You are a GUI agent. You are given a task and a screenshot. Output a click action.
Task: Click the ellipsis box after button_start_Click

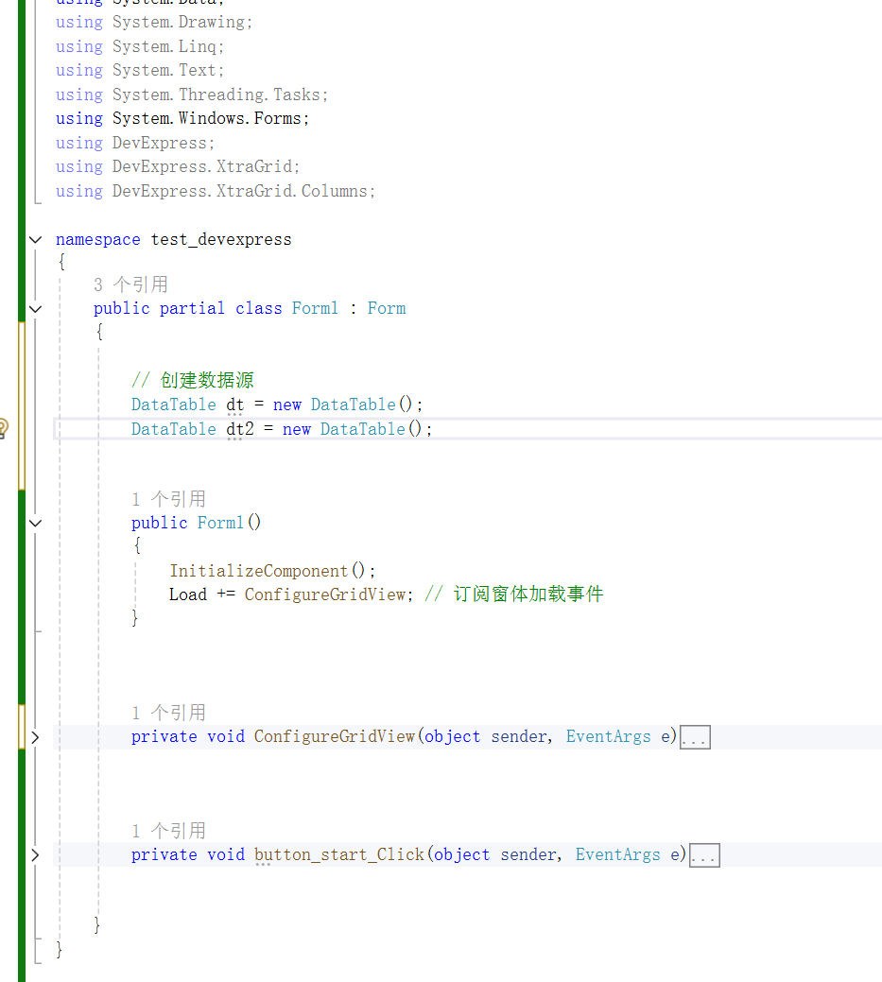(704, 855)
